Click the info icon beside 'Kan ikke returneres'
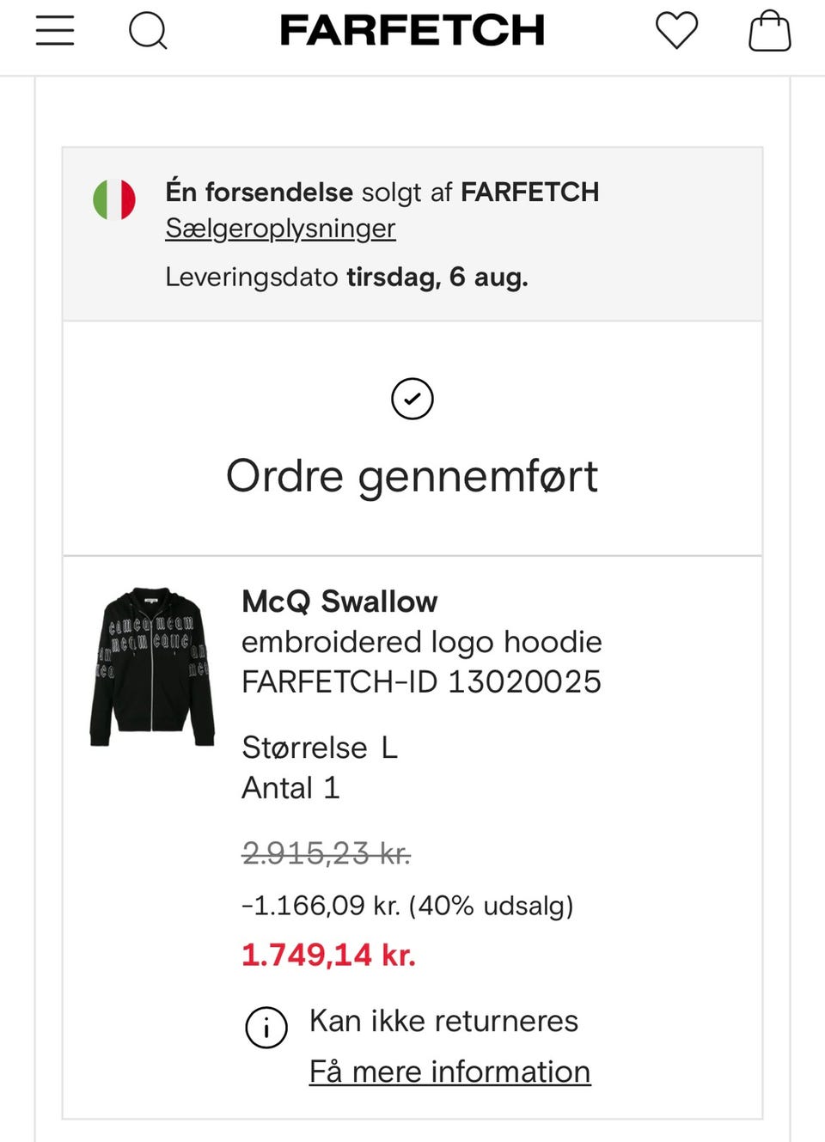The image size is (825, 1142). (x=266, y=1027)
